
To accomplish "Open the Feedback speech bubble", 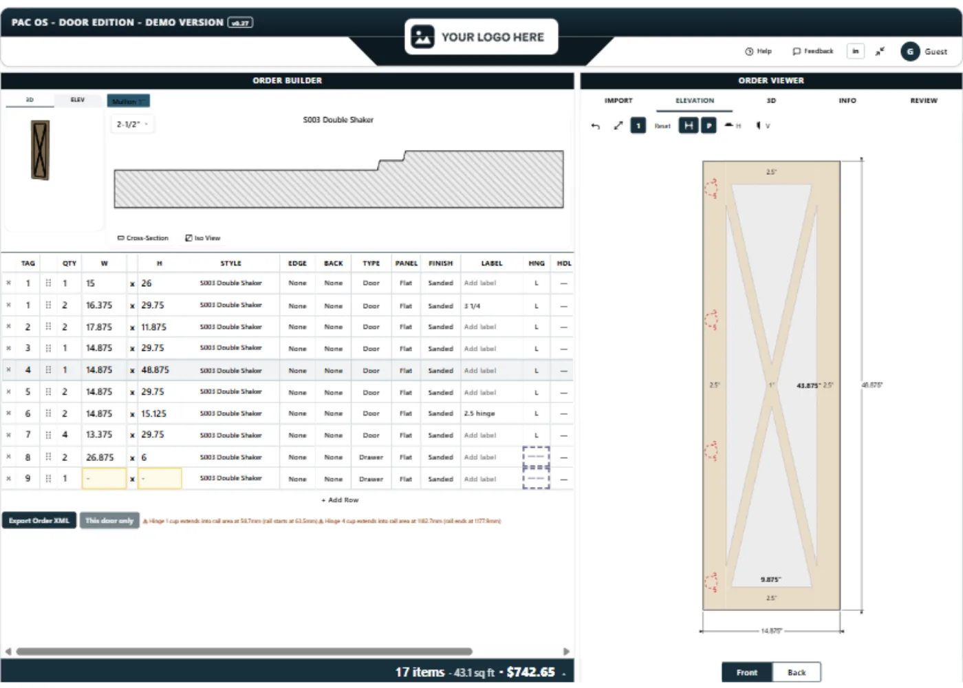I will pyautogui.click(x=812, y=51).
